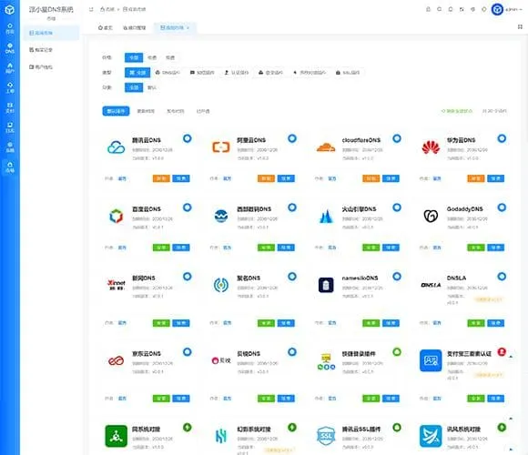Viewport: 528px width, 455px height.
Task: Click the orange button on 腾讯云DNS card
Action: 161,178
